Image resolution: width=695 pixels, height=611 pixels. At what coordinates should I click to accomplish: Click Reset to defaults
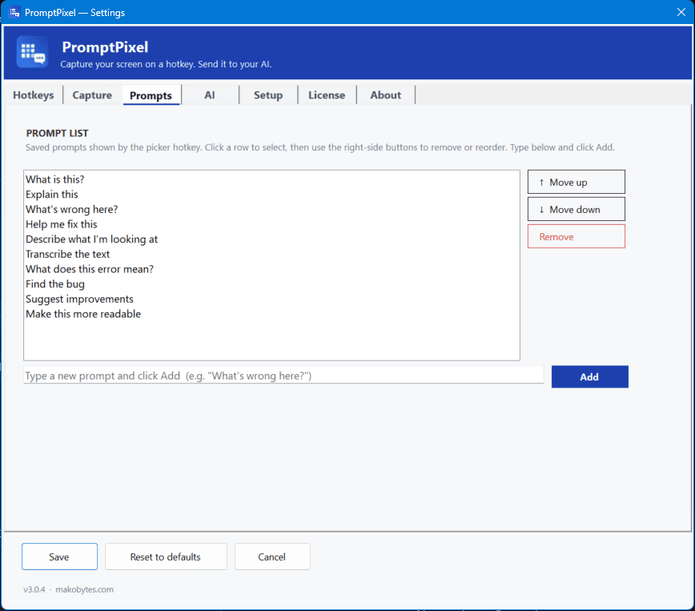pyautogui.click(x=166, y=557)
